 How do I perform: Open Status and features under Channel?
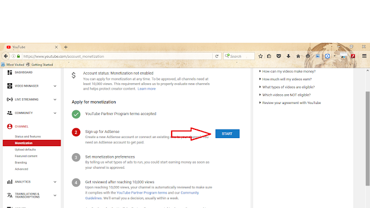pyautogui.click(x=28, y=136)
